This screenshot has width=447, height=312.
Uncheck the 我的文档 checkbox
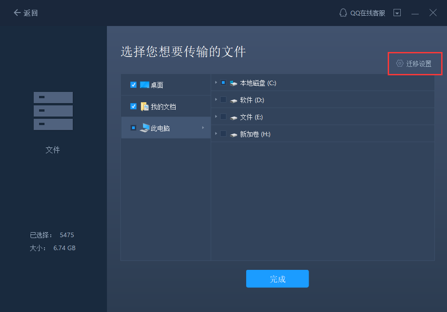coord(133,106)
